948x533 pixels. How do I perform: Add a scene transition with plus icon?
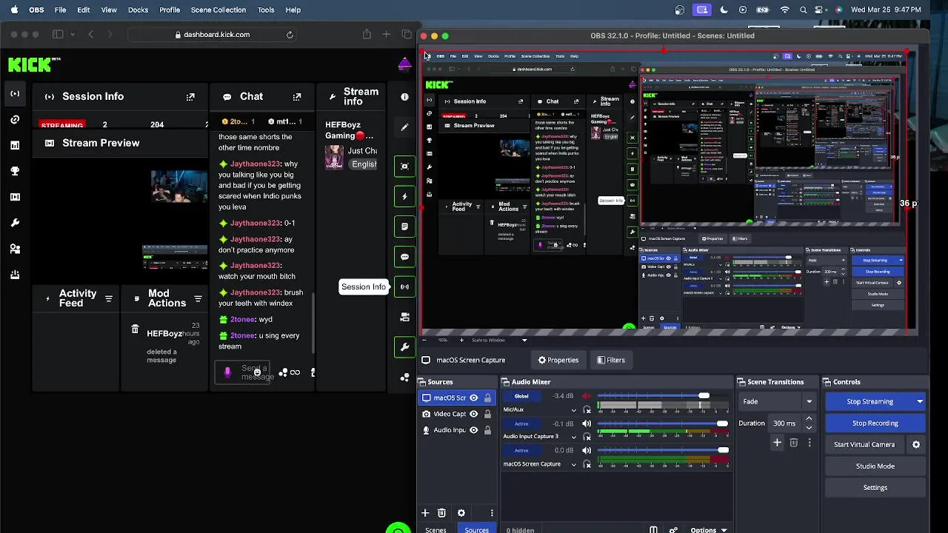click(777, 443)
